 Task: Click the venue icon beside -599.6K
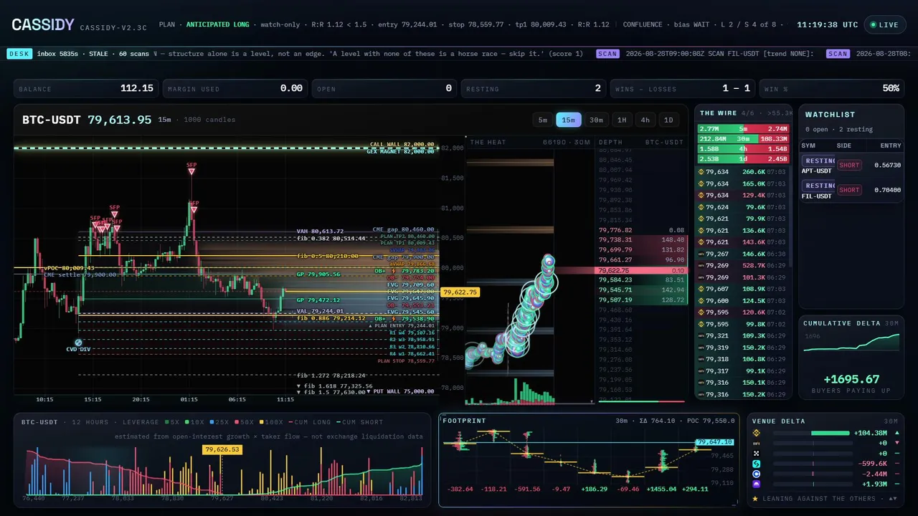click(x=755, y=464)
